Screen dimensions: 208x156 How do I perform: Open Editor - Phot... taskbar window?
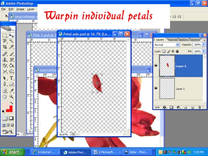(x=137, y=152)
